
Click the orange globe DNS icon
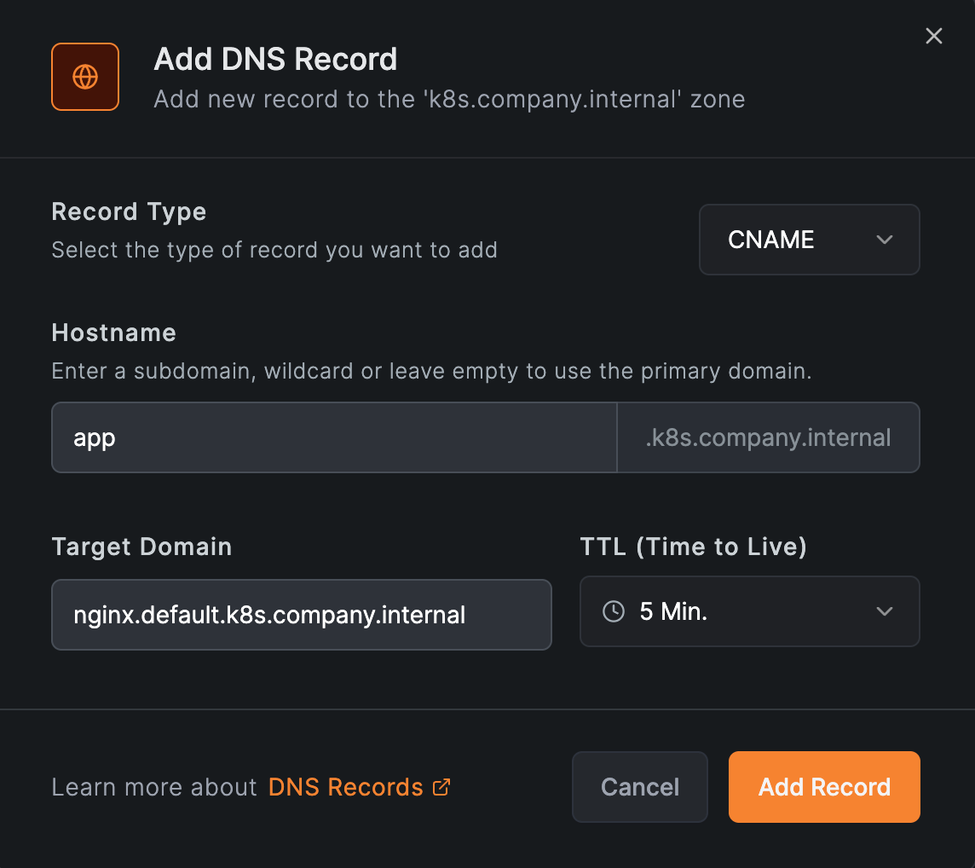point(85,77)
